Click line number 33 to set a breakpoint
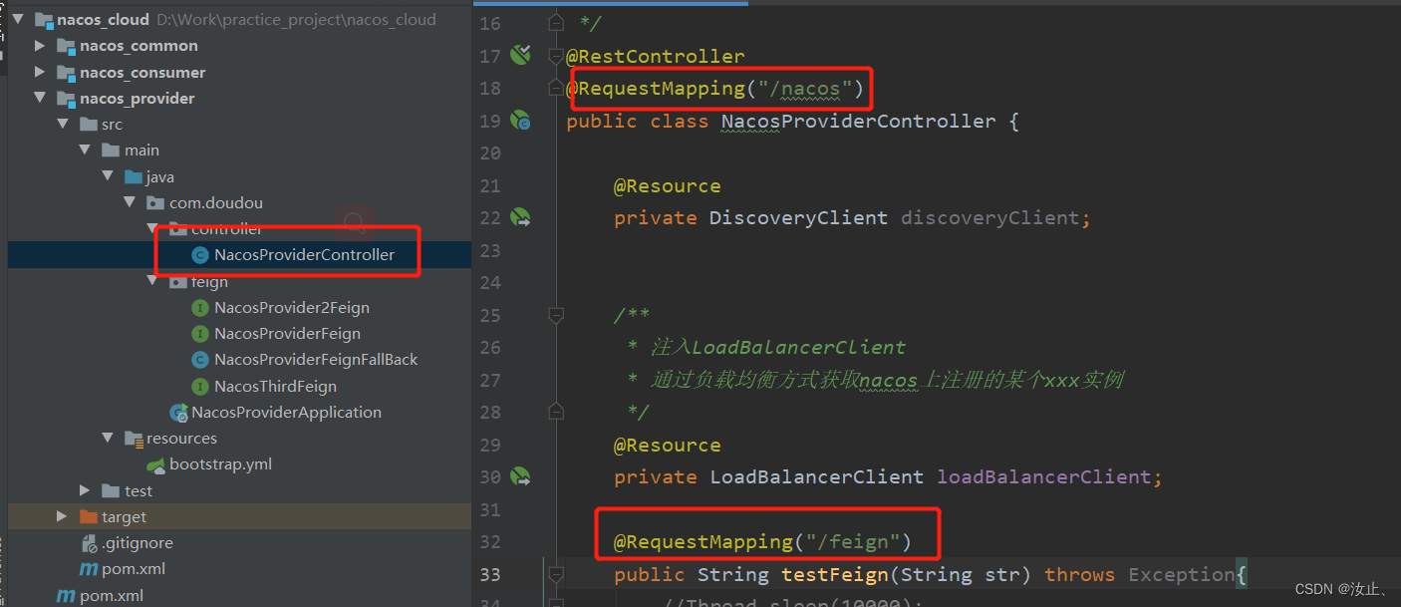The width and height of the screenshot is (1401, 607). pos(490,574)
